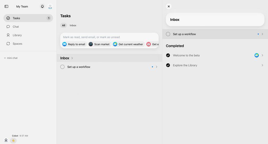This screenshot has width=268, height=144.
Task: Click the task command input field
Action: (x=109, y=37)
